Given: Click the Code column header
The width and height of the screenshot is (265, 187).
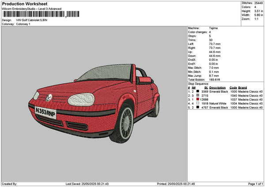Looking at the screenshot, I should click(x=233, y=88).
